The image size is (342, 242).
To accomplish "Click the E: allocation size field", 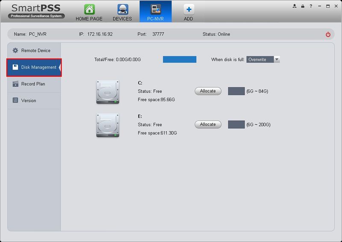I will click(236, 124).
